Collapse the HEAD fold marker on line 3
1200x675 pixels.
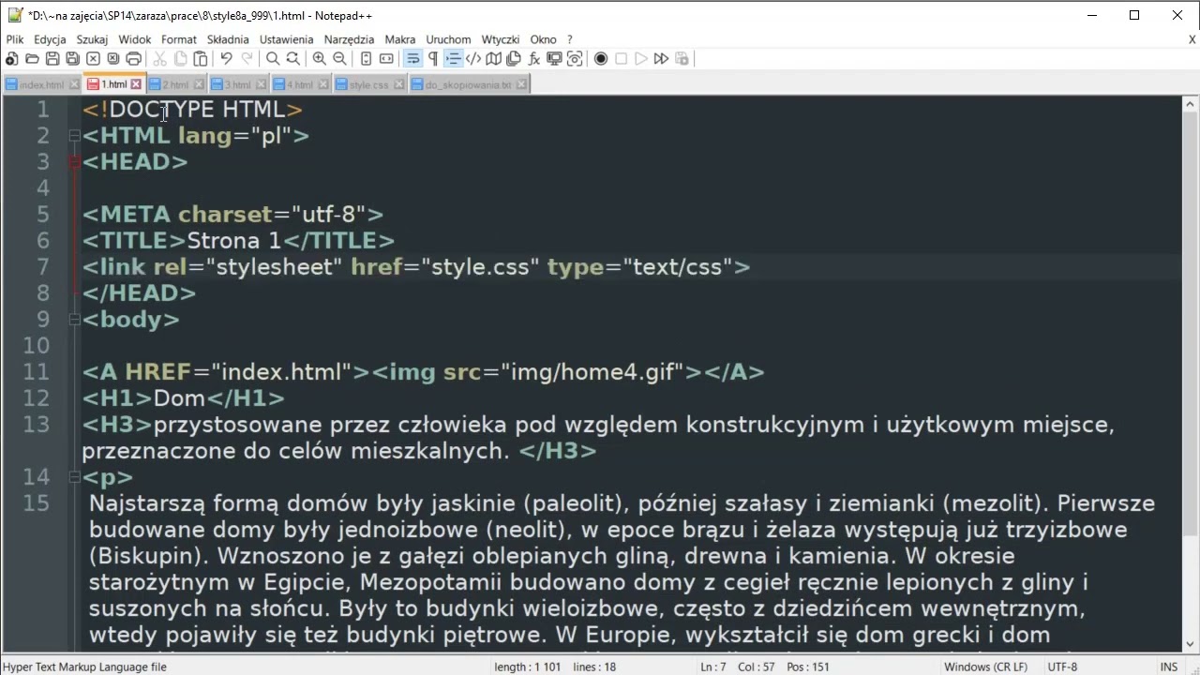74,162
